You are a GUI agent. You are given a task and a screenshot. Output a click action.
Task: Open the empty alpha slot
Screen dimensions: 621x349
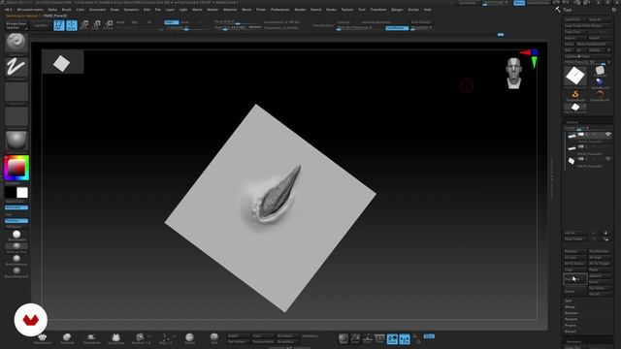(16, 92)
